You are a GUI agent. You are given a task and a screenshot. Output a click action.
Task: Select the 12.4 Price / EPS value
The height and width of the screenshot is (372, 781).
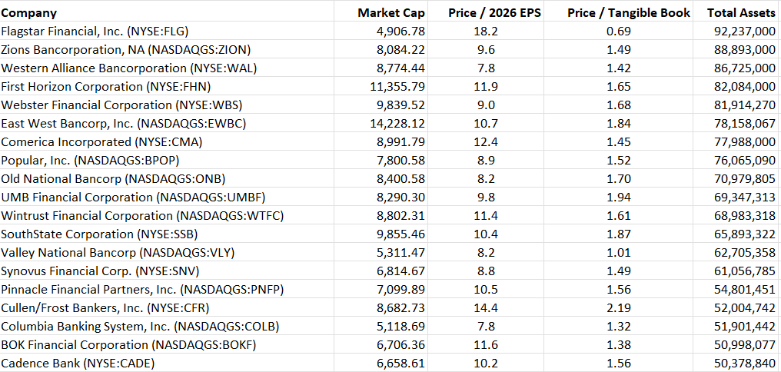point(486,142)
